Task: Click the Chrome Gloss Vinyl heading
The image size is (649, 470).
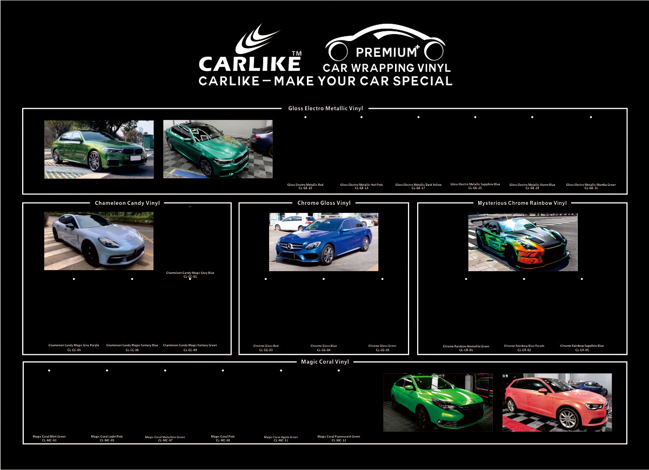Action: (x=324, y=203)
